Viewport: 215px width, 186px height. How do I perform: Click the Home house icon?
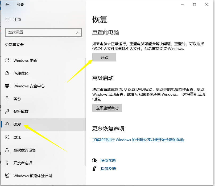(x=7, y=20)
